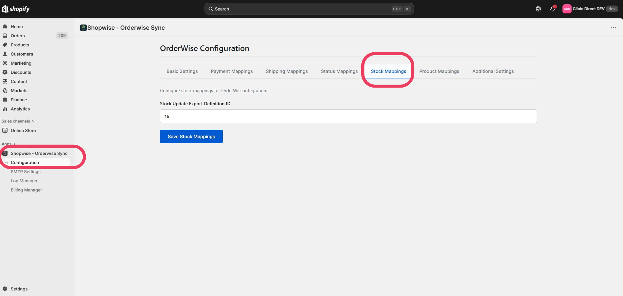Open the three-dot more actions menu
This screenshot has width=623, height=296.
pyautogui.click(x=614, y=28)
